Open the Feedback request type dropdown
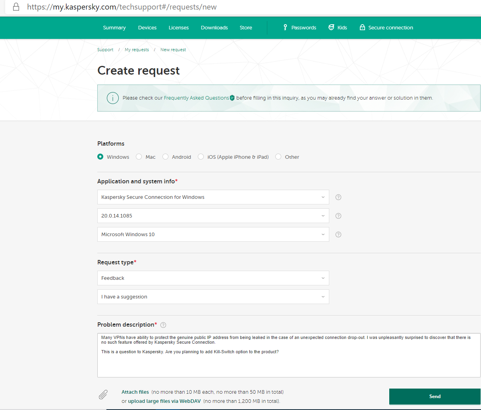The image size is (481, 410). 213,278
